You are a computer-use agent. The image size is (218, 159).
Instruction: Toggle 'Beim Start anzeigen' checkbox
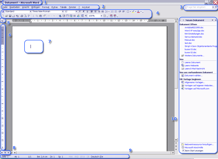tap(183, 151)
